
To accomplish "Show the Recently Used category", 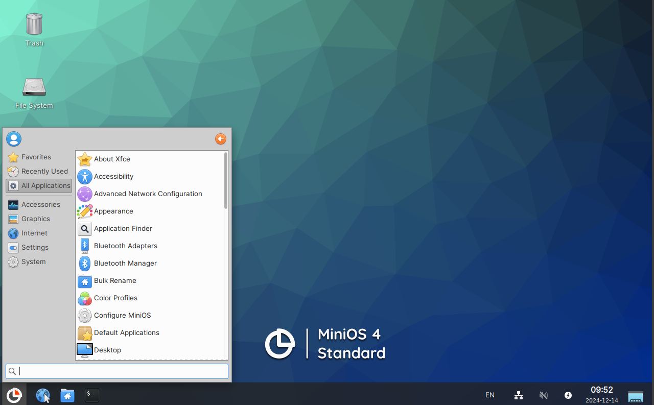I will (39, 171).
